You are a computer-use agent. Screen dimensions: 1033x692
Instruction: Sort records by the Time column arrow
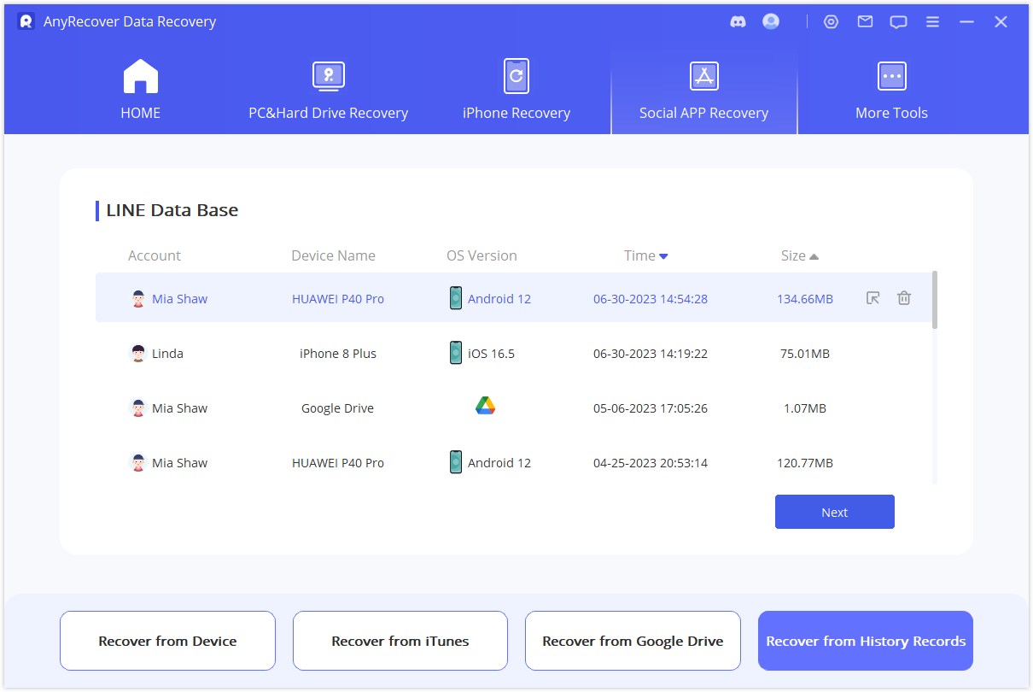click(665, 255)
